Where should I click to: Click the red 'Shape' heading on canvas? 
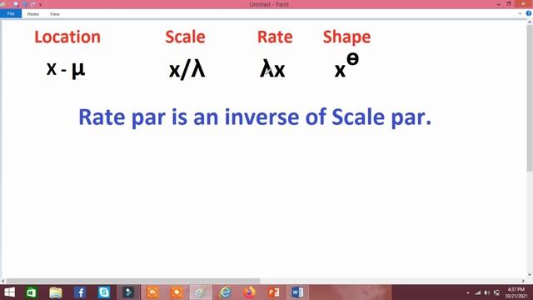[346, 37]
